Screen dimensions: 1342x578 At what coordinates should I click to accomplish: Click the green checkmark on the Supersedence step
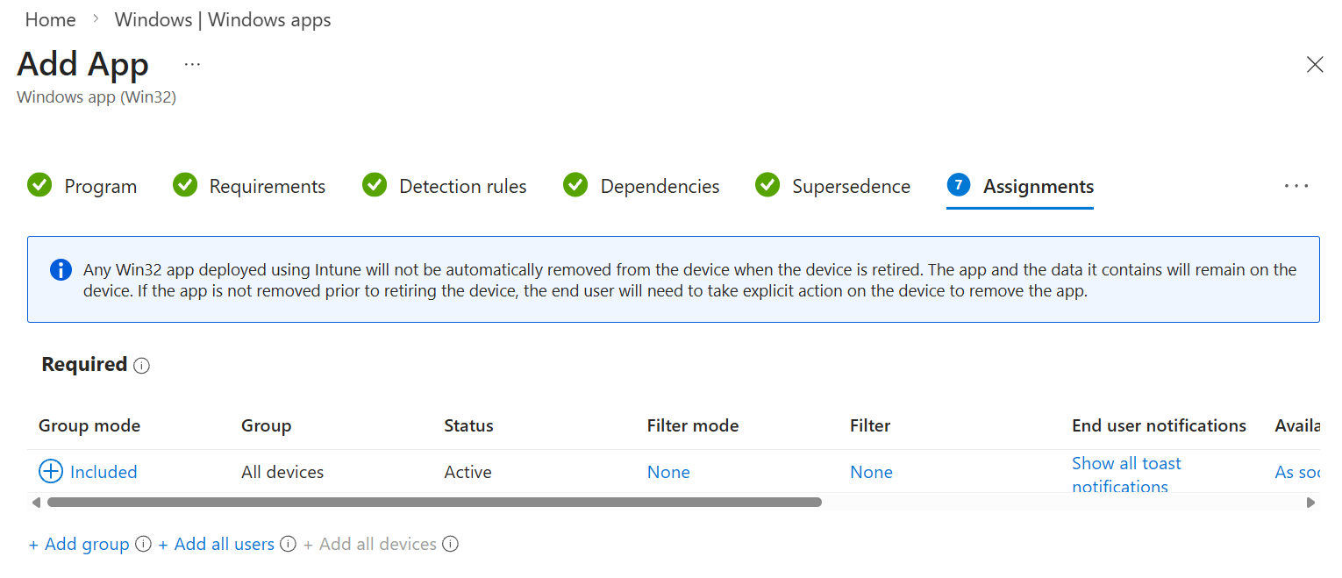[x=767, y=185]
